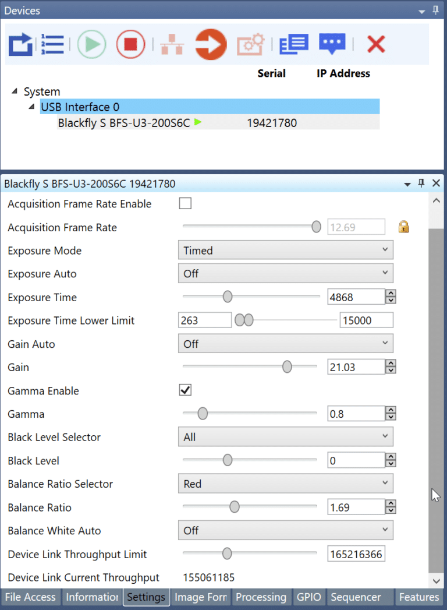
Task: Click the Exposure Time slider handle
Action: point(228,297)
